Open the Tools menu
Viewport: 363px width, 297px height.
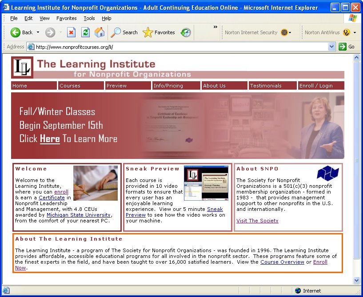[89, 18]
